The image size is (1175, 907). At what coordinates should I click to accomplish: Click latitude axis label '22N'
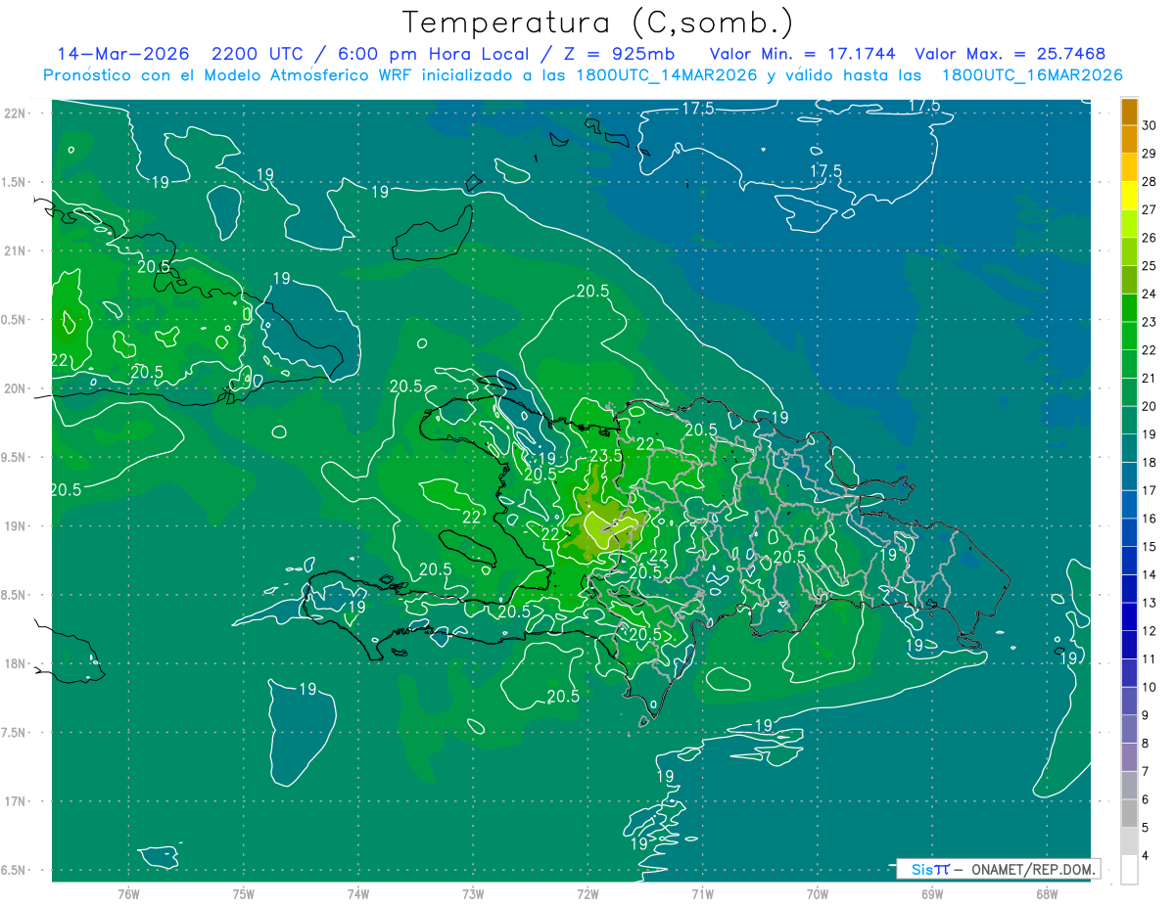tap(15, 113)
